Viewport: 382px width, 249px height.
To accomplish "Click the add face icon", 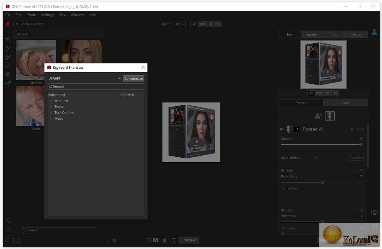I will point(318,116).
